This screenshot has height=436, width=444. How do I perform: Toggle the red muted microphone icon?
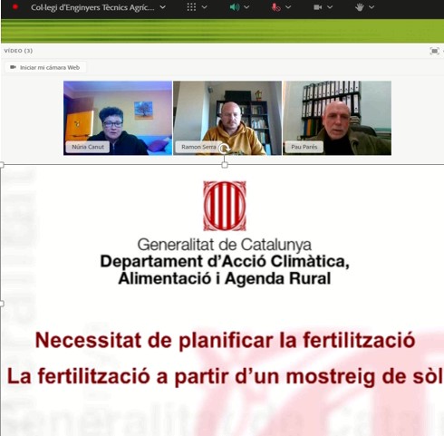coord(275,7)
